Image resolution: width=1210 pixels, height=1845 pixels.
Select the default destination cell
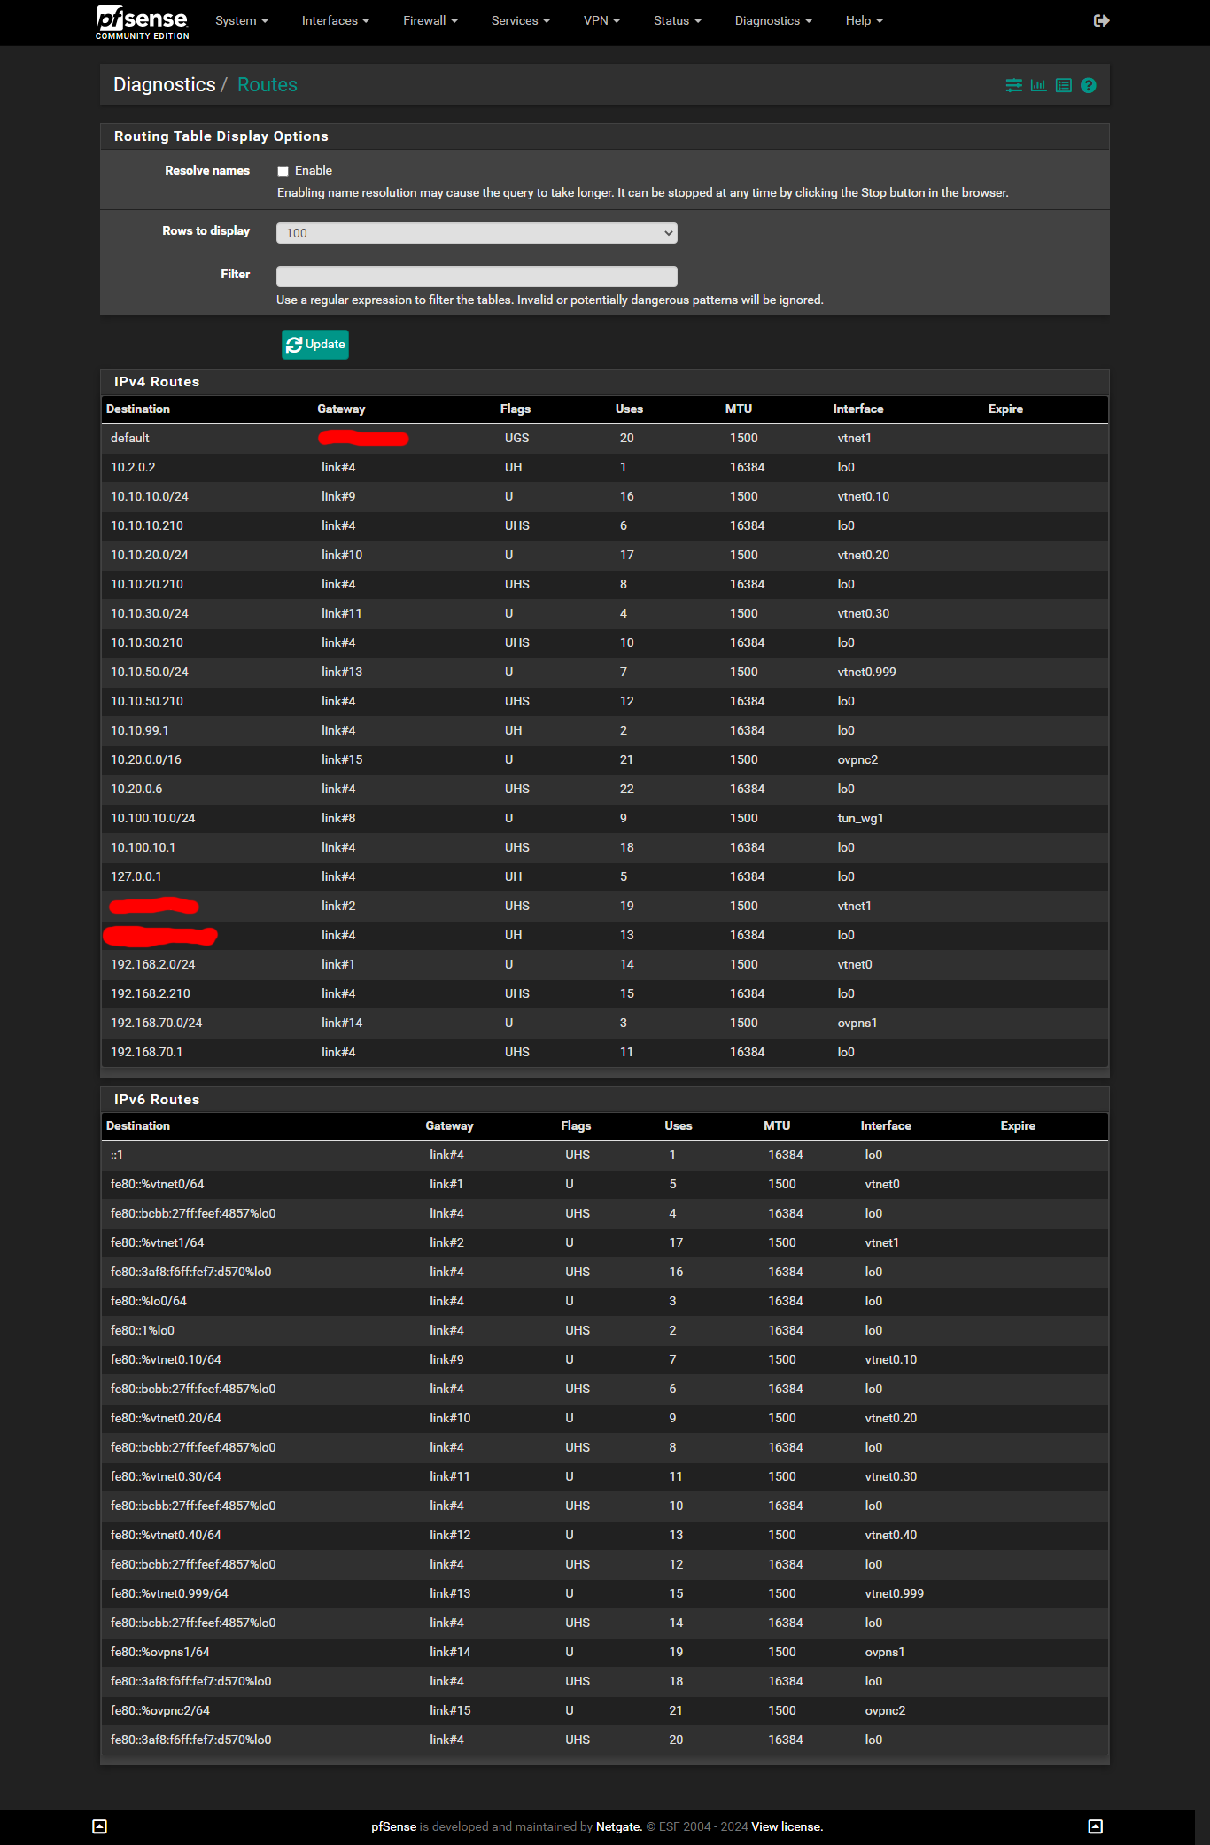tap(130, 438)
